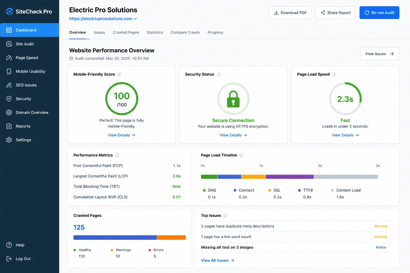410x273 pixels.
Task: Click the Warnings legend entry
Action: click(x=121, y=253)
